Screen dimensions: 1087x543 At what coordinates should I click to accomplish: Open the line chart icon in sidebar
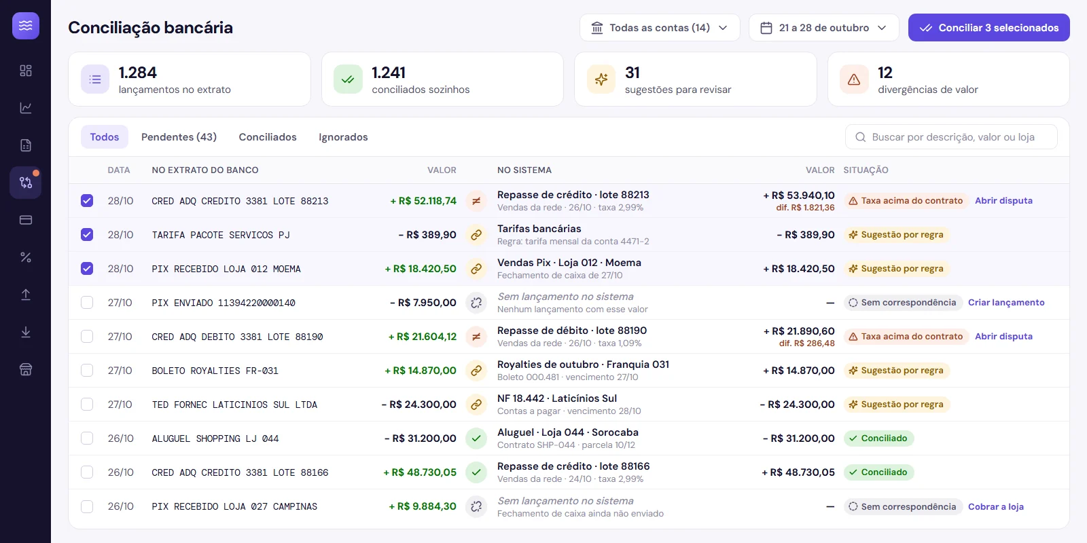click(26, 108)
